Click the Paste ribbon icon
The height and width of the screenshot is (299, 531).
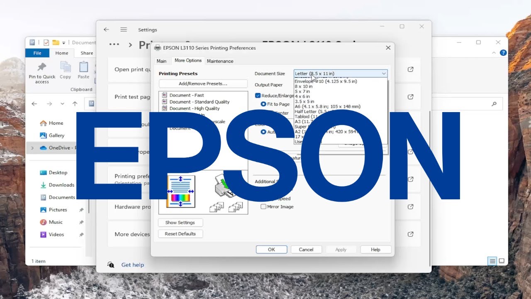(83, 67)
